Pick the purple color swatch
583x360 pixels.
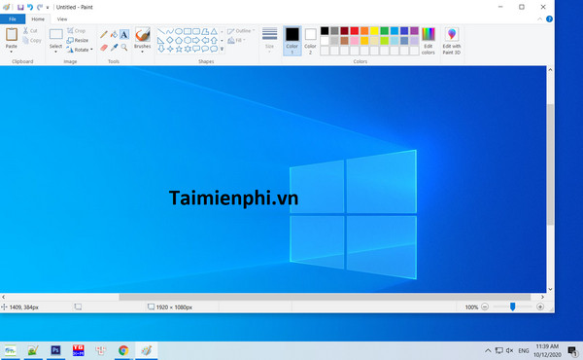[x=414, y=31]
